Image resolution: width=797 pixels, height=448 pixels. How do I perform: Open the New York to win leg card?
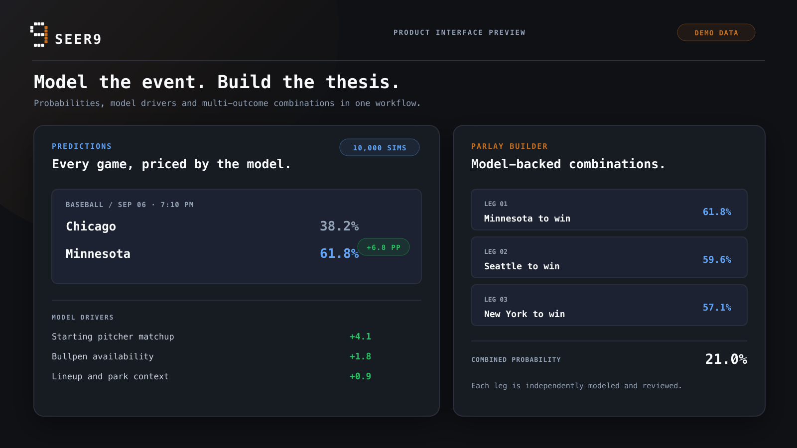609,305
